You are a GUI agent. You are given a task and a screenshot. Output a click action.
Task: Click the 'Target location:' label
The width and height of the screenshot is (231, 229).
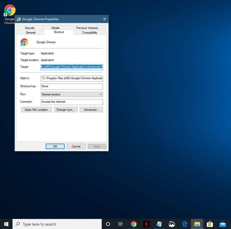point(30,60)
